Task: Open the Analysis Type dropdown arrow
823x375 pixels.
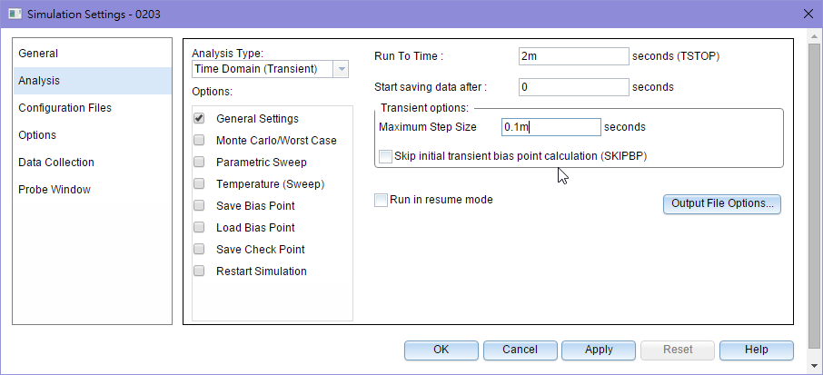Action: tap(341, 69)
